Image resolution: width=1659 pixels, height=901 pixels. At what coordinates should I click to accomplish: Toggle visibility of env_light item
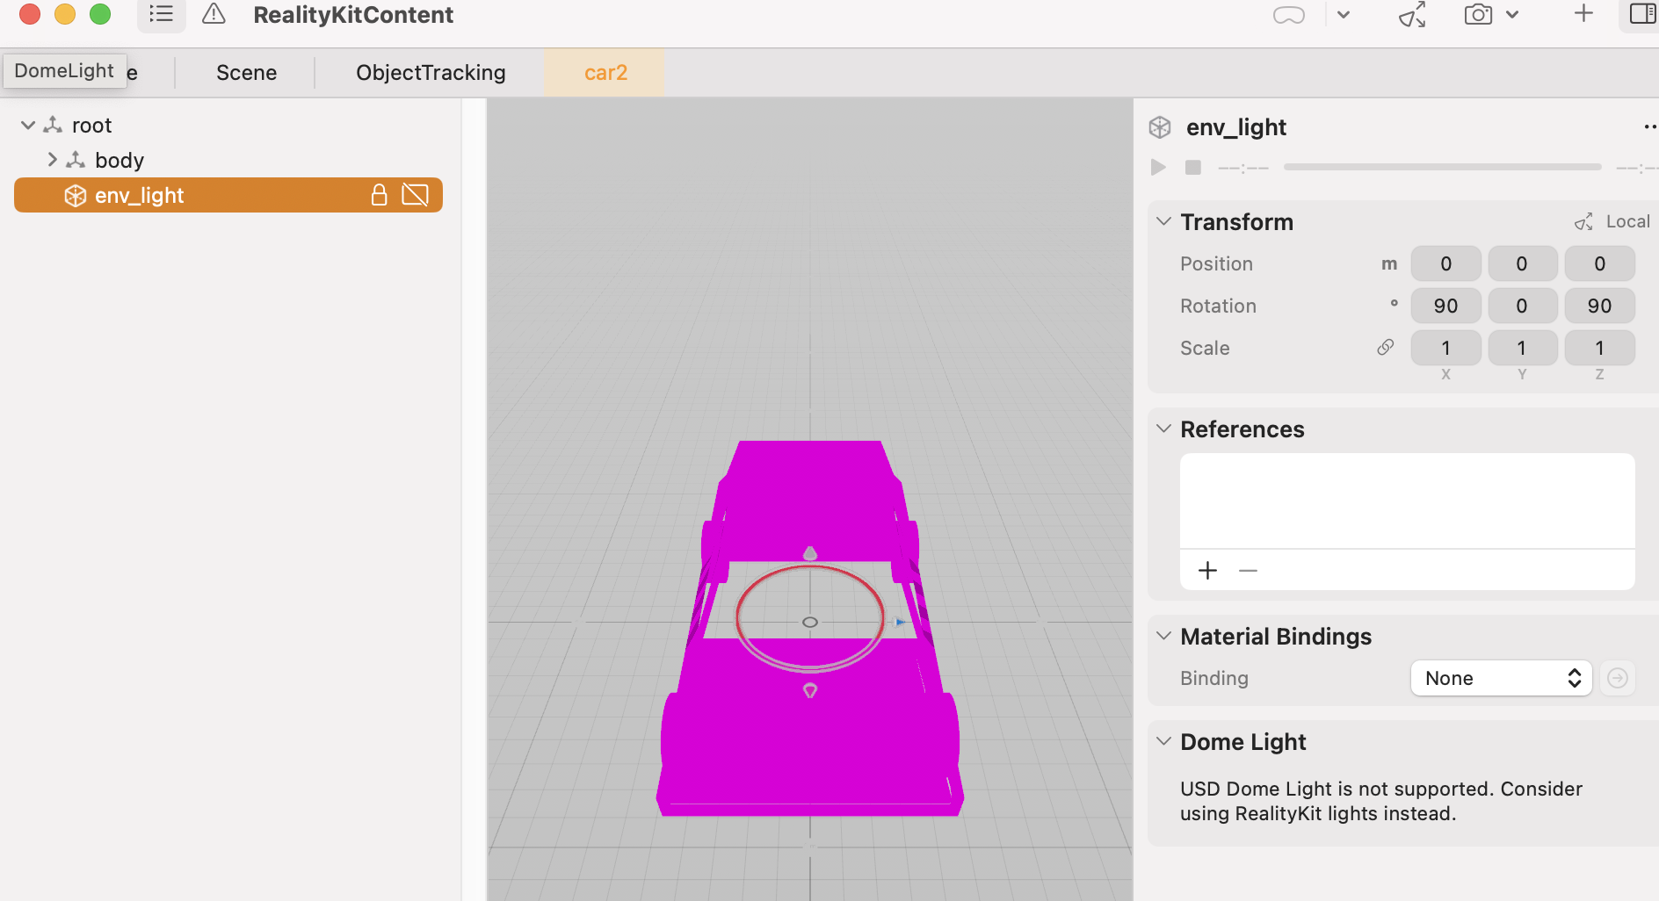415,195
